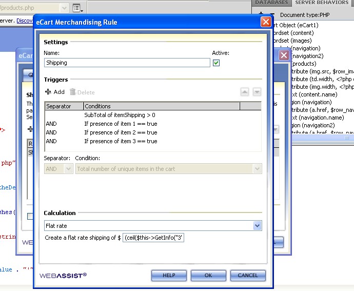
Task: Click the Name field containing Shipping
Action: [x=127, y=63]
